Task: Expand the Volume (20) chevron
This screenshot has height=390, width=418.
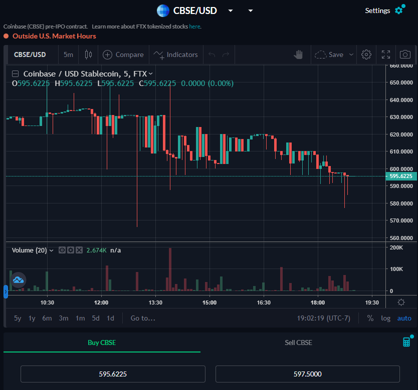Action: [x=52, y=250]
